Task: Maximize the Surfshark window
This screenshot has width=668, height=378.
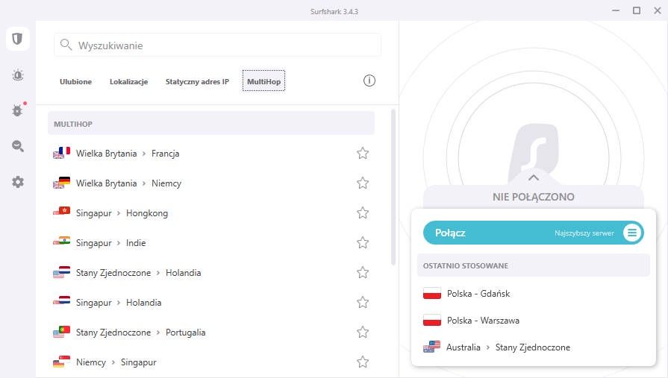Action: [637, 10]
